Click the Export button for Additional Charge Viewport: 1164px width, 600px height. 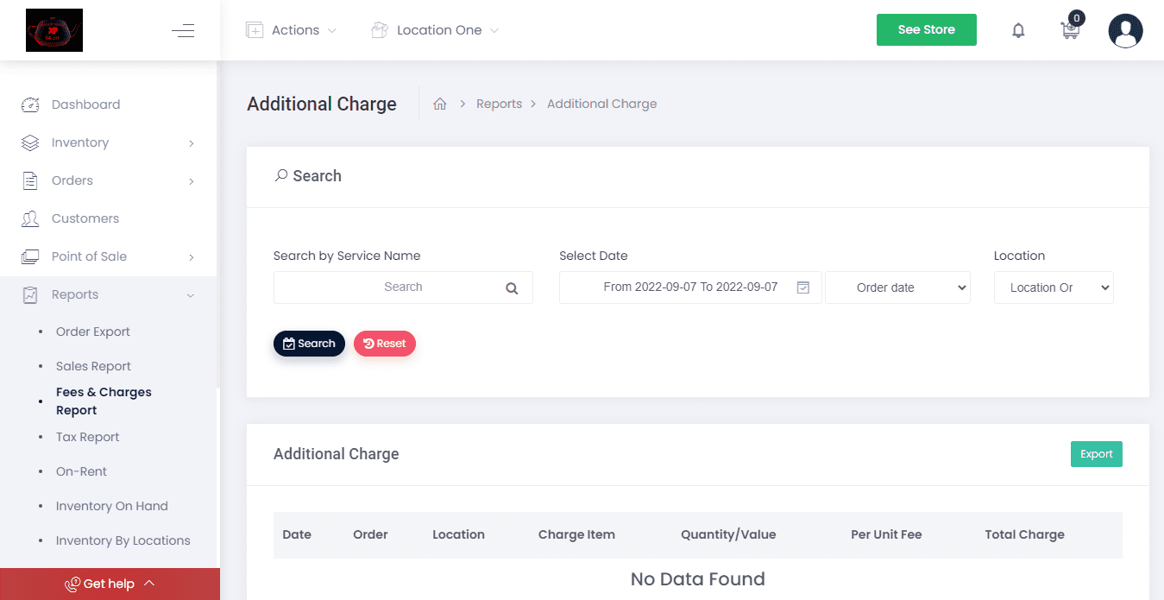pyautogui.click(x=1096, y=453)
